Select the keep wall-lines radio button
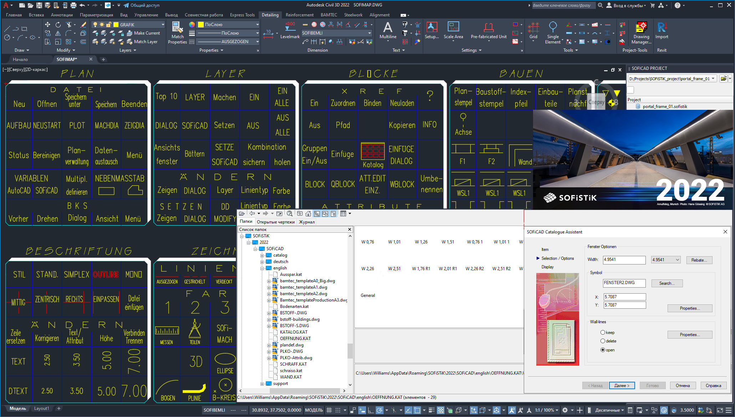The height and width of the screenshot is (417, 735). [603, 332]
